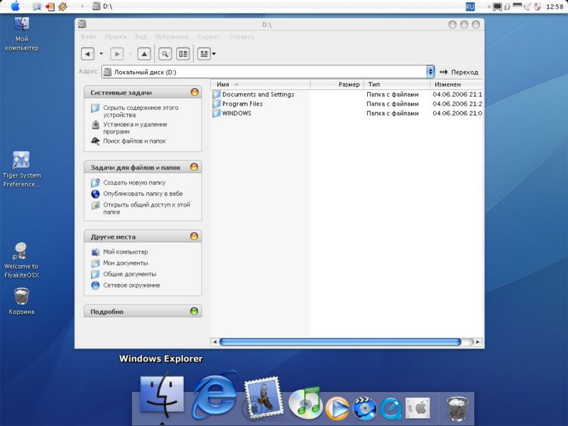Collapse the Системные задачи panel
Viewport: 568px width, 426px height.
[x=195, y=92]
